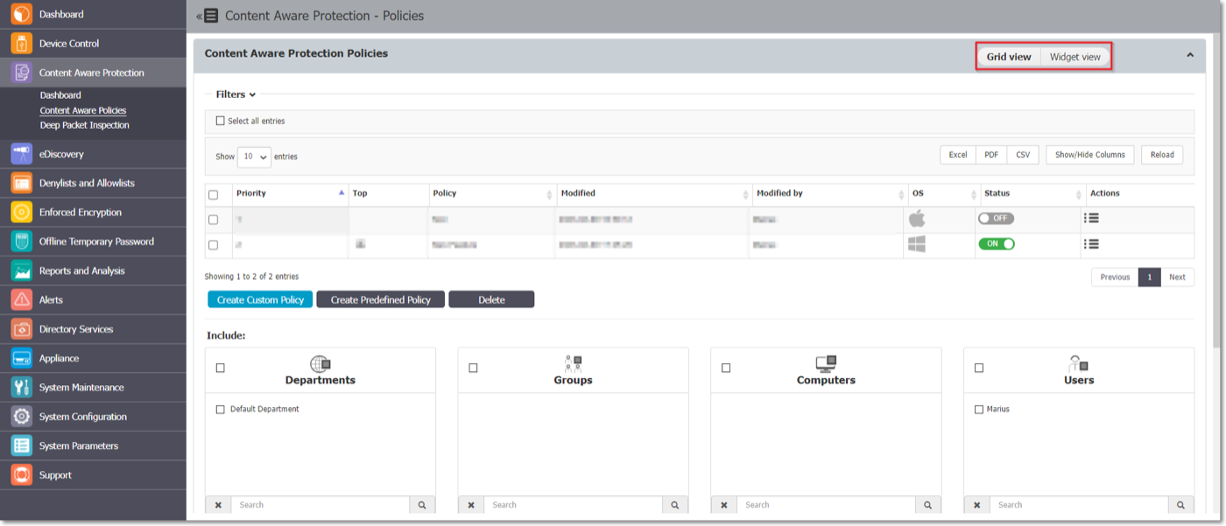Click the Dashboard icon in the sidebar
This screenshot has height=526, width=1226.
pyautogui.click(x=22, y=15)
